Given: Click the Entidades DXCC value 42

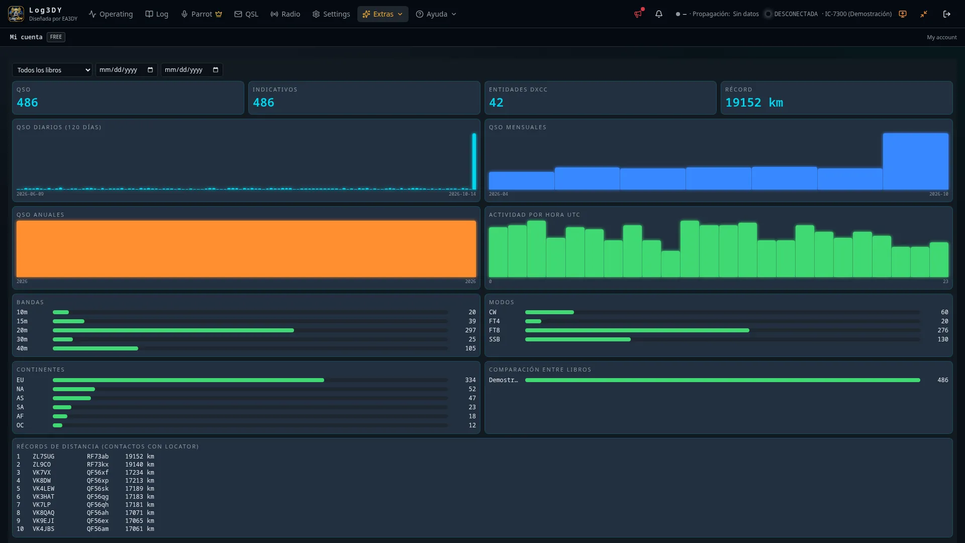Looking at the screenshot, I should pyautogui.click(x=496, y=103).
